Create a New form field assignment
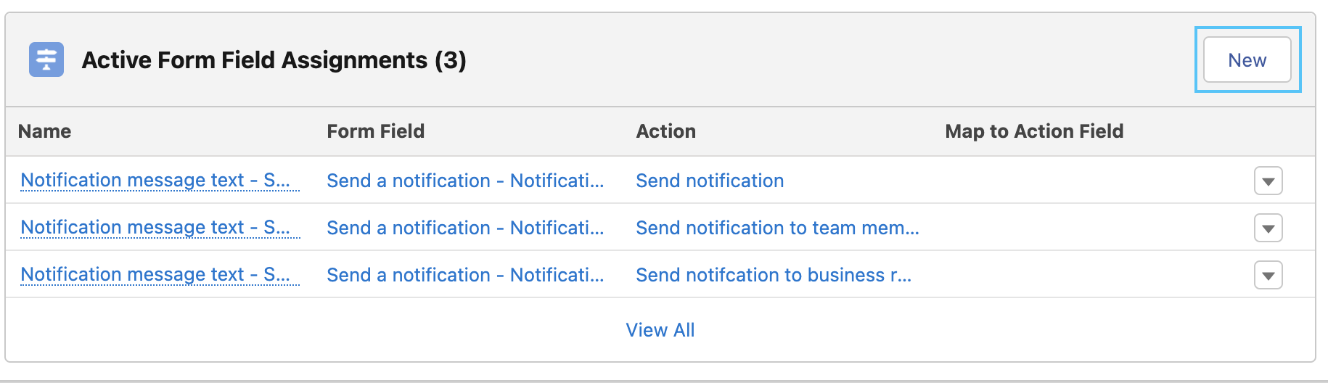This screenshot has width=1328, height=383. click(x=1247, y=59)
